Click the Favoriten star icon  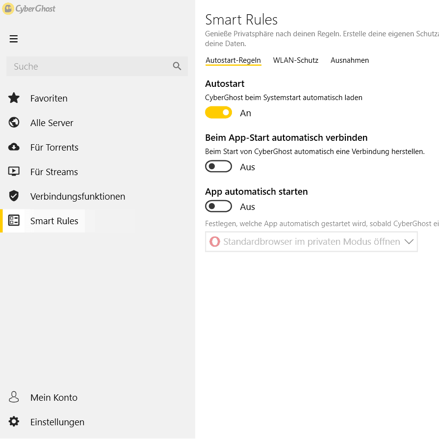14,98
